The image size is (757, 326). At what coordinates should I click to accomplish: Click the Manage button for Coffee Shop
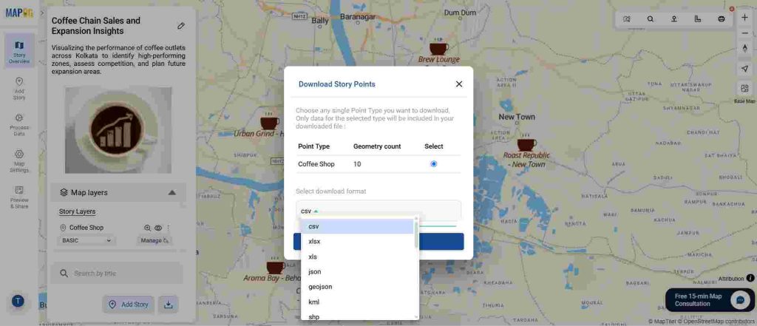[x=154, y=240]
